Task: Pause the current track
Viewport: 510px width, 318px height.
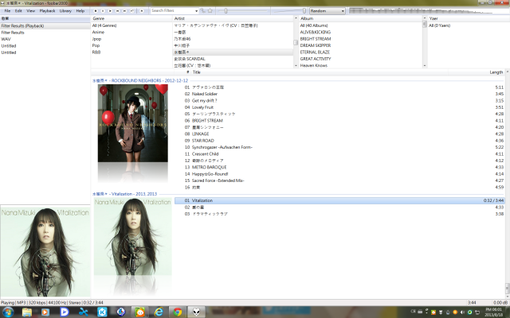Action: [103, 10]
